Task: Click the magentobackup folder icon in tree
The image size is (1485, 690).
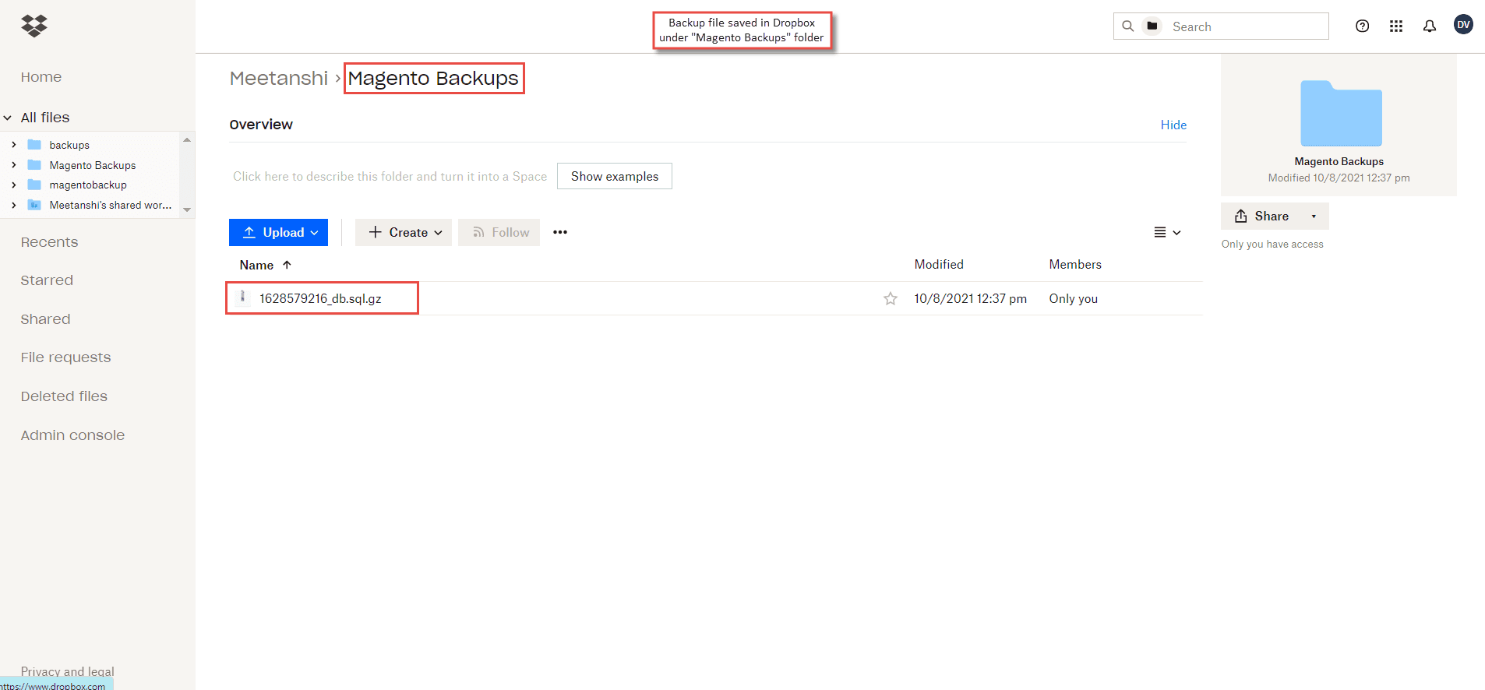Action: click(x=34, y=185)
